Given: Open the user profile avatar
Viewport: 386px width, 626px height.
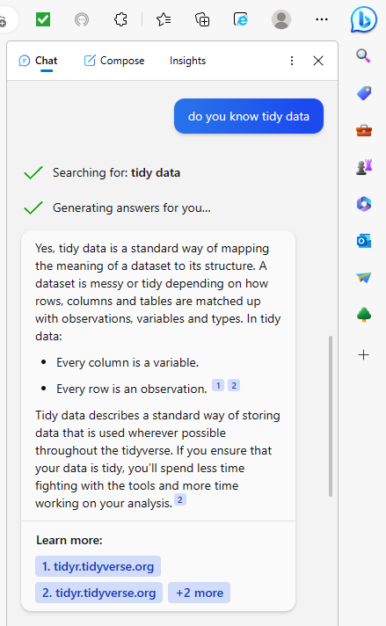Looking at the screenshot, I should point(281,19).
